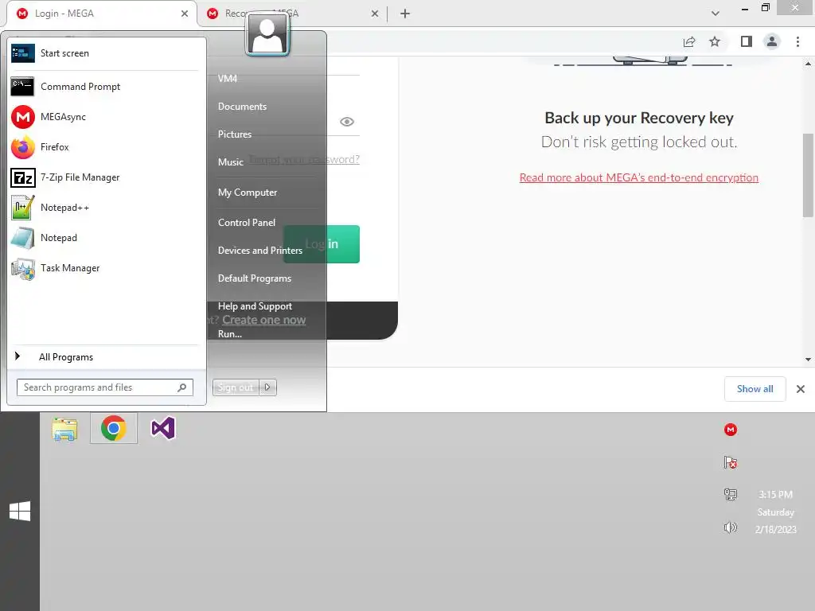Open Action Center flag icon
815x611 pixels.
731,462
